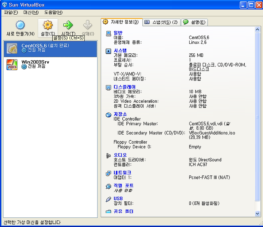Click the Display (디스플레이) section monitor icon
This screenshot has height=227, width=263.
[x=108, y=87]
